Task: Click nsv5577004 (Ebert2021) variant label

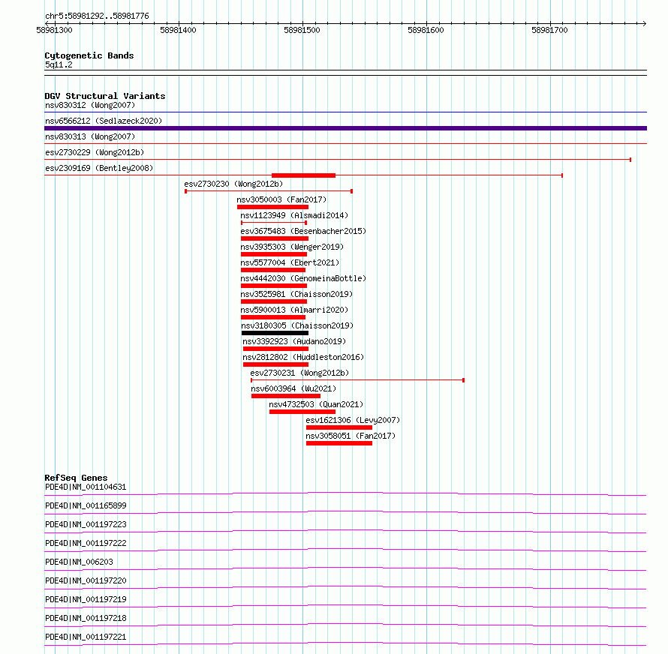Action: tap(290, 262)
